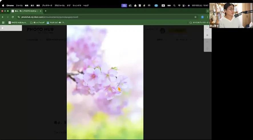Open a new tab with plus button
Screen dimensions: 253x140
[x=45, y=11]
